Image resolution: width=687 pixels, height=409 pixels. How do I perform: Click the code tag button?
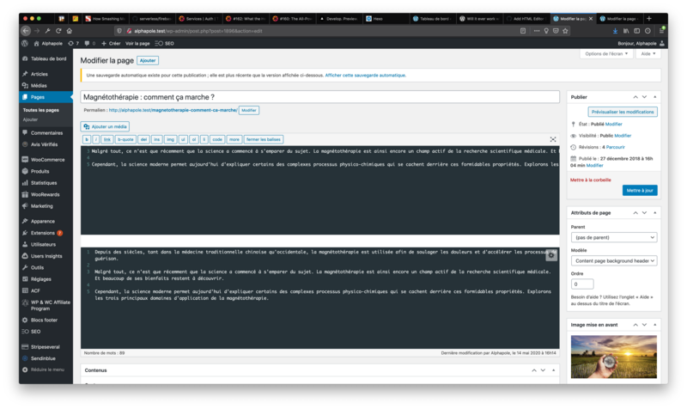[x=217, y=139]
